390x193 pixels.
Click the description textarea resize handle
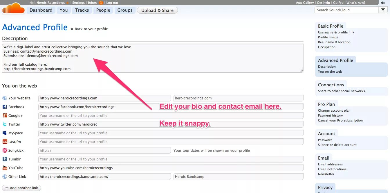pyautogui.click(x=301, y=70)
